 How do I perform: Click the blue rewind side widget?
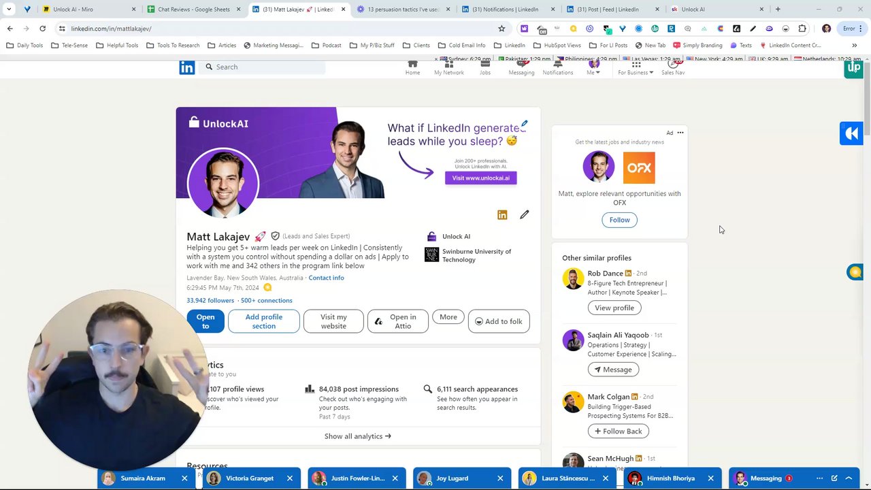(851, 133)
